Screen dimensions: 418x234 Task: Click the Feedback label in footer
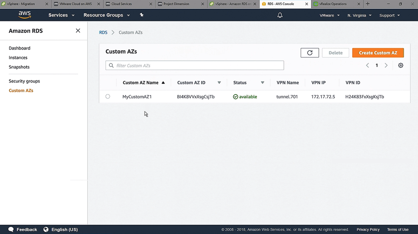click(26, 229)
